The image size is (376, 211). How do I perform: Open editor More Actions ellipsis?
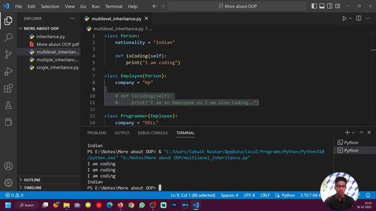(x=368, y=18)
